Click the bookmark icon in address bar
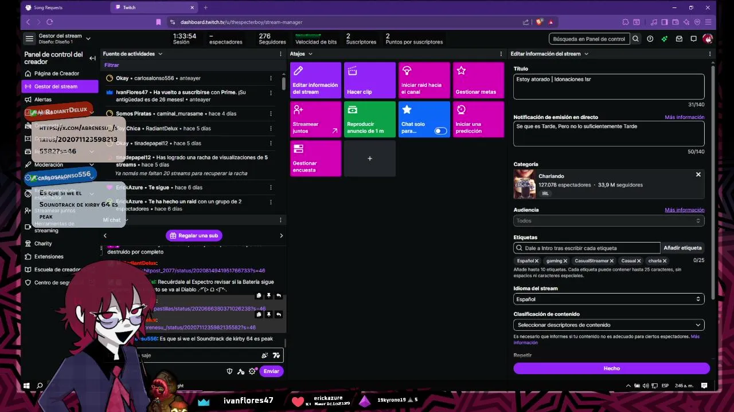 [x=159, y=22]
